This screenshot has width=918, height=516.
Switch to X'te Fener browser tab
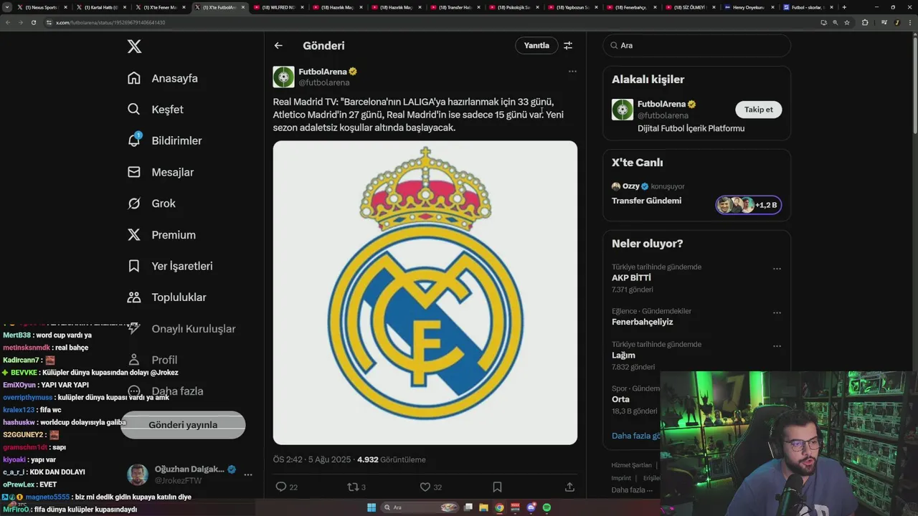pos(159,7)
